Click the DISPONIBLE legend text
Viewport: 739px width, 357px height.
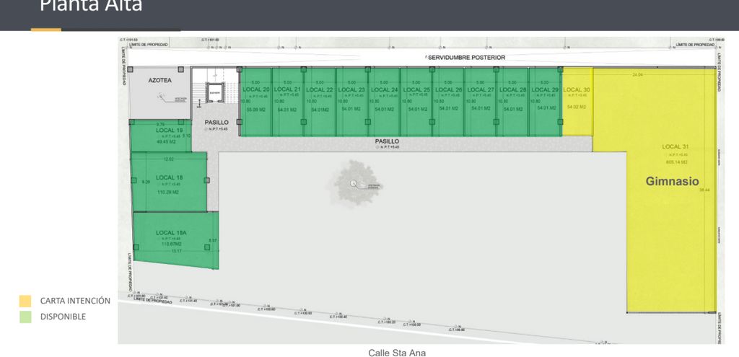63,317
